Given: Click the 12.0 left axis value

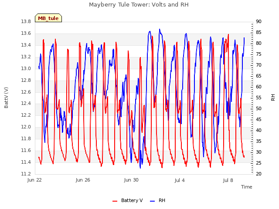Looking at the screenshot, I should (26, 127).
